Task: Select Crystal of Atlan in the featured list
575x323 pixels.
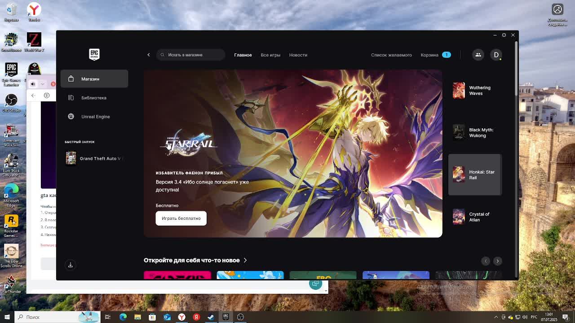Action: pos(475,217)
